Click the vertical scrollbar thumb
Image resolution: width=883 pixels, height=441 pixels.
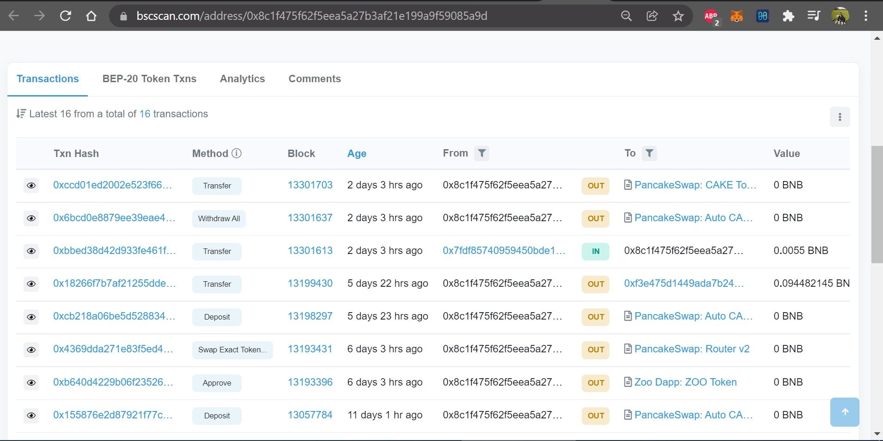pos(877,205)
